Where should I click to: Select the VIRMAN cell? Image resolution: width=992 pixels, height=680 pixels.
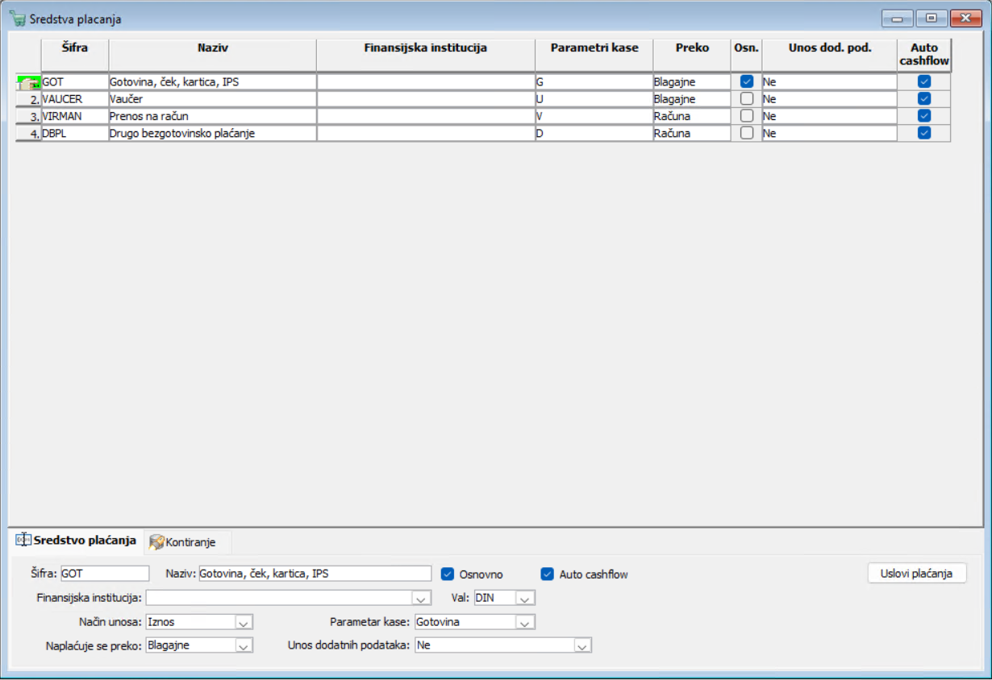(x=75, y=116)
